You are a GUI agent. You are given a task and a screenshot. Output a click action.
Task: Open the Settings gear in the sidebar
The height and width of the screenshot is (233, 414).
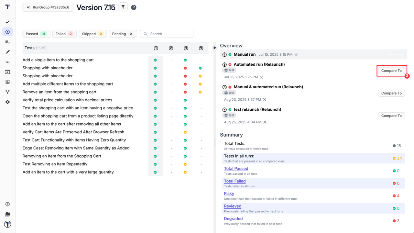coord(7,102)
